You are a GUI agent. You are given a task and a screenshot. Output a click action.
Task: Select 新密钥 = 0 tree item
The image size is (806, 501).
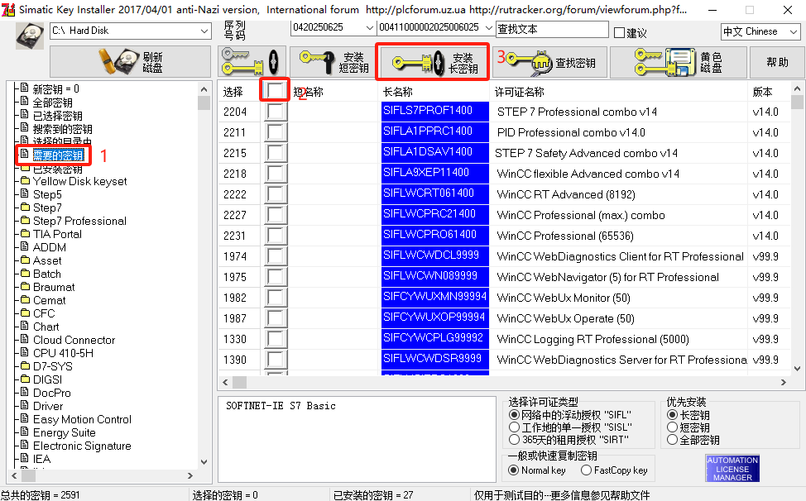coord(56,88)
